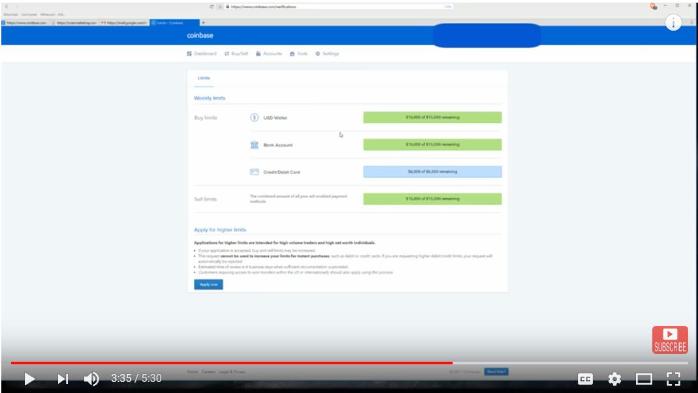This screenshot has height=393, width=698.
Task: Switch to theater mode
Action: [x=644, y=379]
